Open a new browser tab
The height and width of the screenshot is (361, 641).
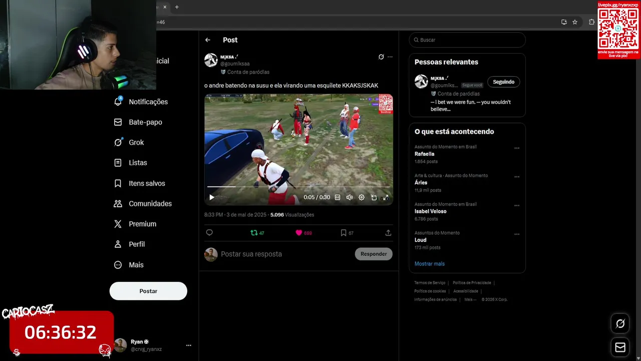(x=177, y=7)
